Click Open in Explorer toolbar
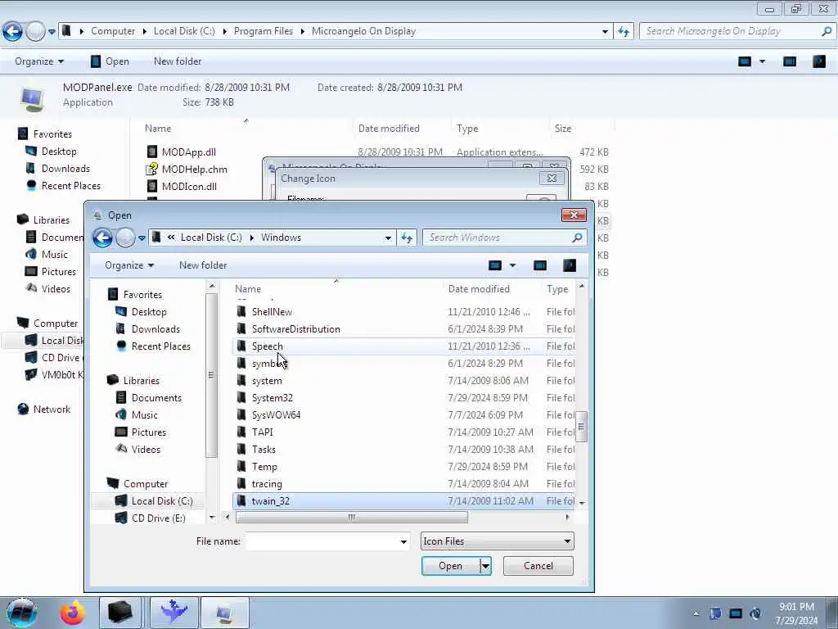The image size is (838, 629). tap(110, 61)
